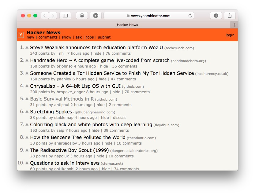Open the jobs section
Image resolution: width=255 pixels, height=195 pixels.
point(90,37)
